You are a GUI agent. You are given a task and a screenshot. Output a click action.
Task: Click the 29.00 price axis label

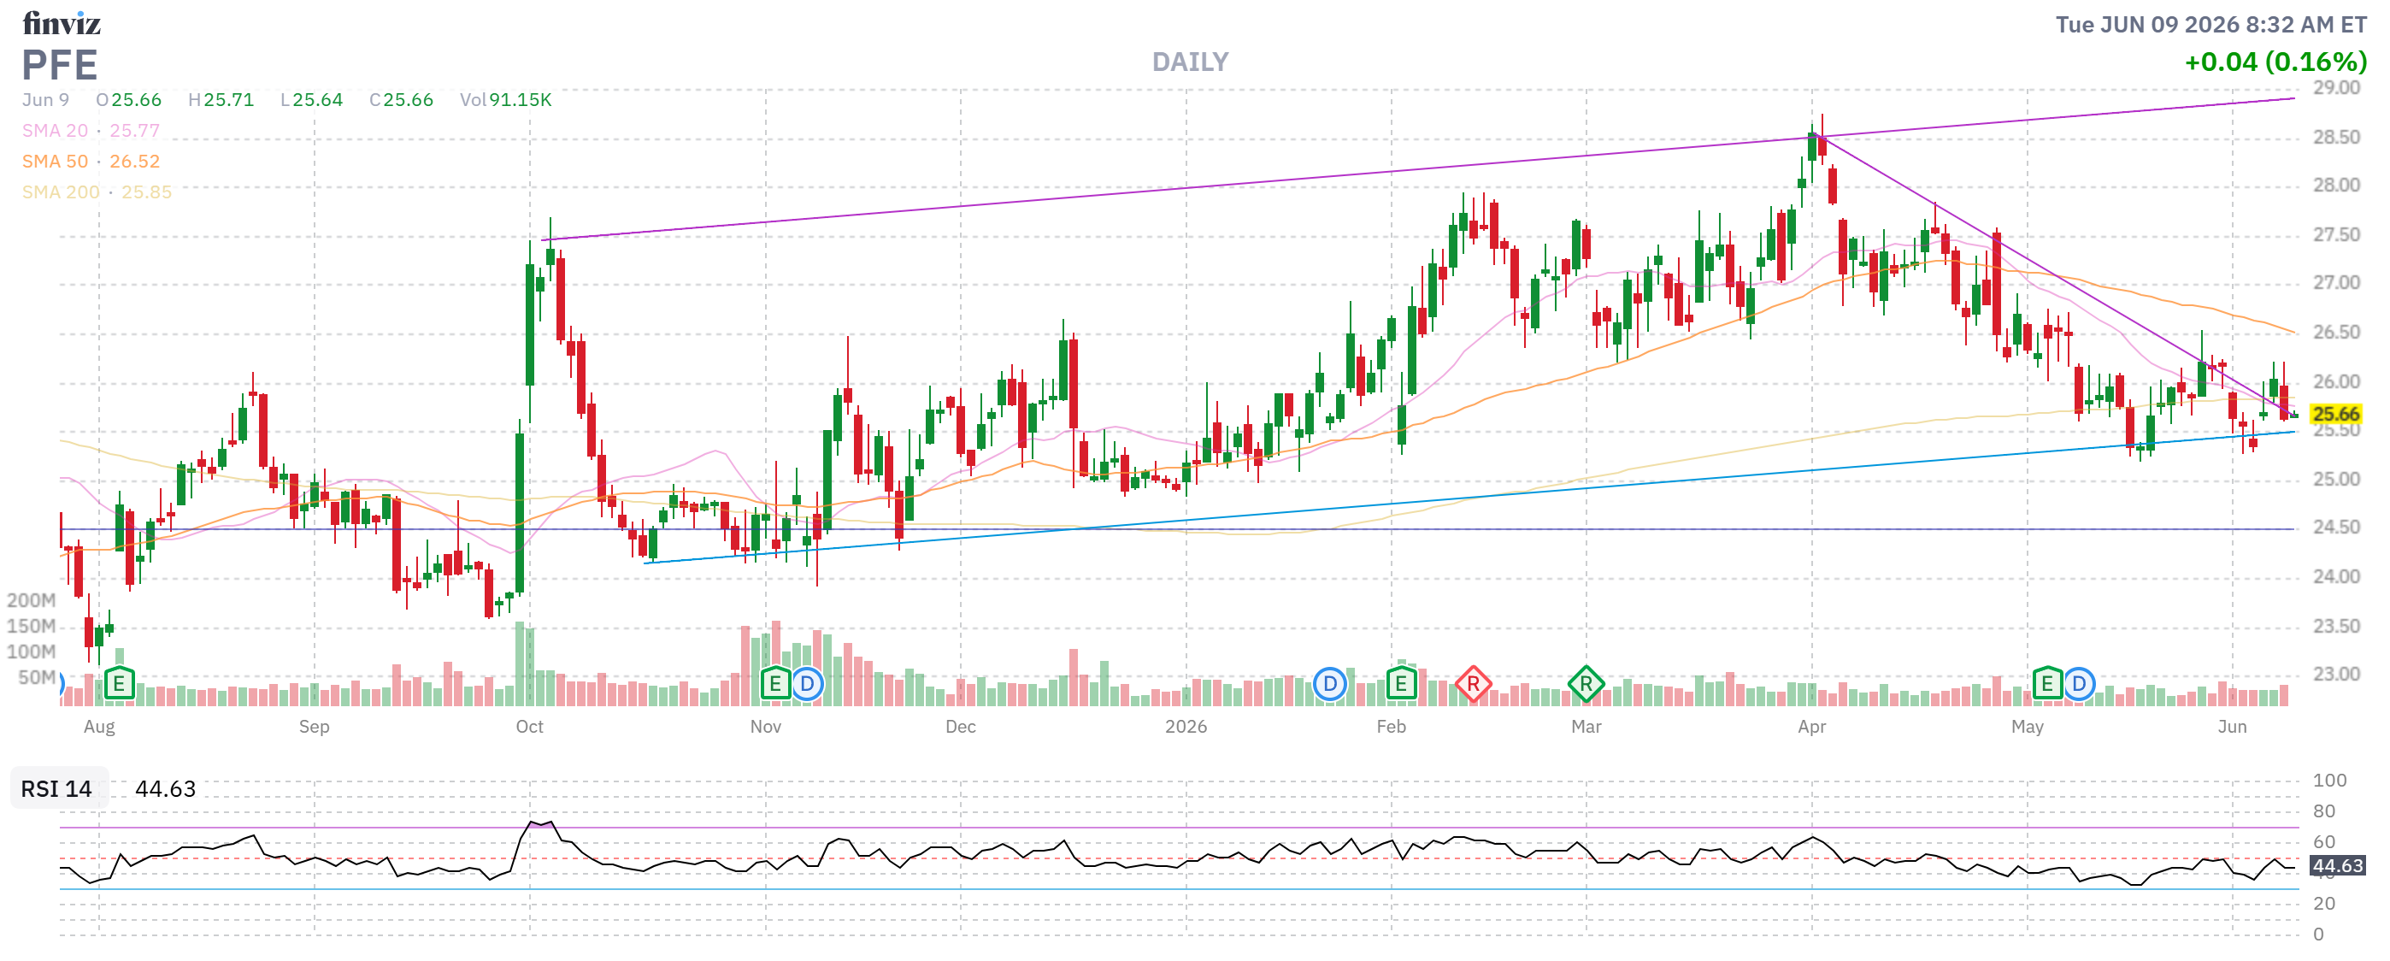(2336, 88)
